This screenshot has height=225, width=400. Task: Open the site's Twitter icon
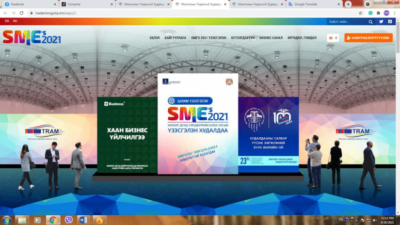pos(381,22)
